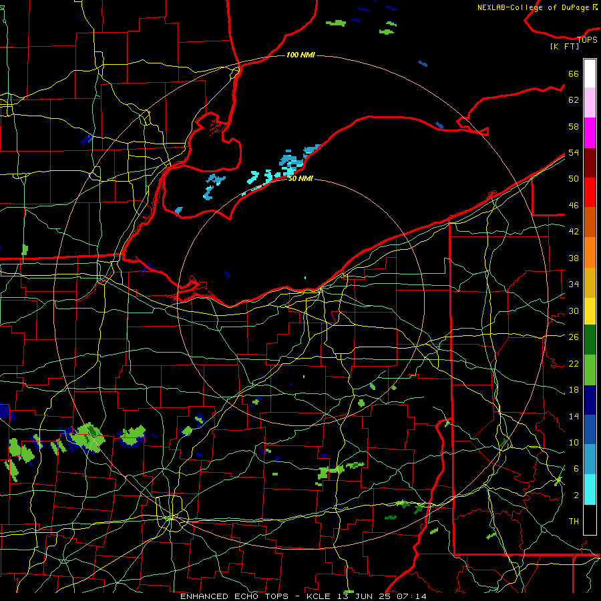Screen dimensions: 601x601
Task: Click the magenta 58 kft legend swatch
Action: pos(590,132)
